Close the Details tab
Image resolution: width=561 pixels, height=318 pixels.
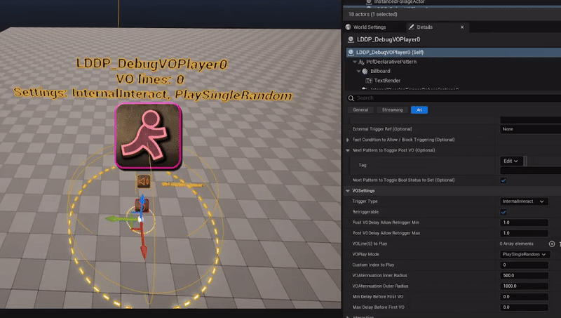click(x=462, y=27)
